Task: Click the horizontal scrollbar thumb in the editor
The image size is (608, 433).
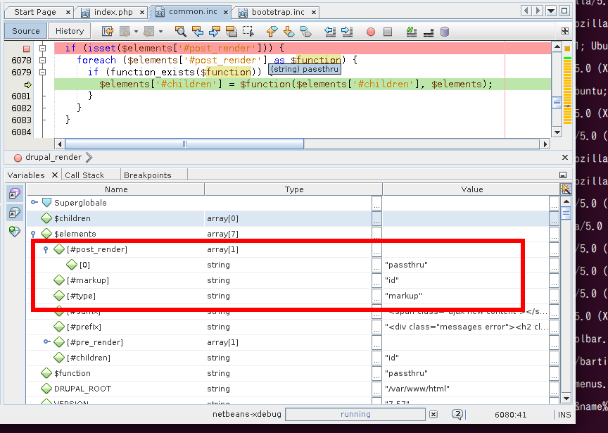Action: pos(184,144)
